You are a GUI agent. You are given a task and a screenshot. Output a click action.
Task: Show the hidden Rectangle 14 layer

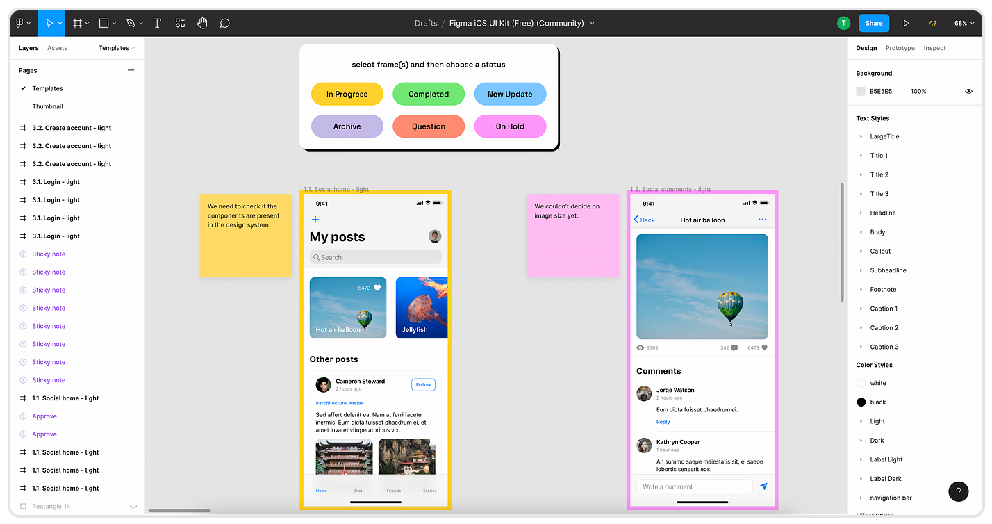[133, 507]
